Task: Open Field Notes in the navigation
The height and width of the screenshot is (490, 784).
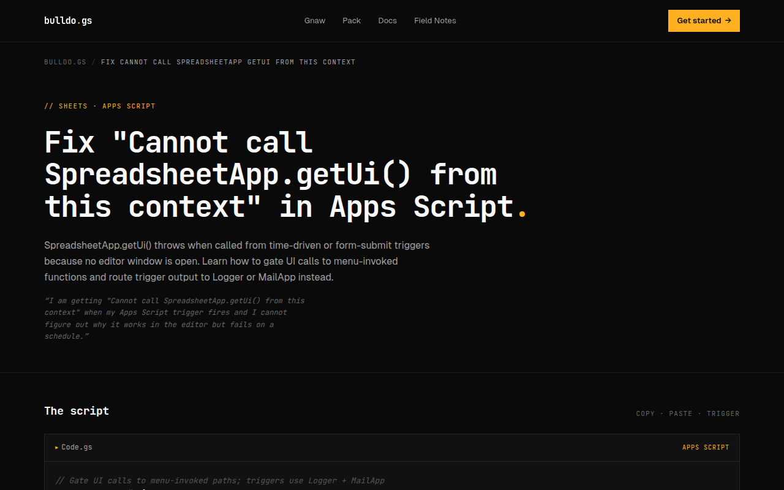Action: [435, 21]
